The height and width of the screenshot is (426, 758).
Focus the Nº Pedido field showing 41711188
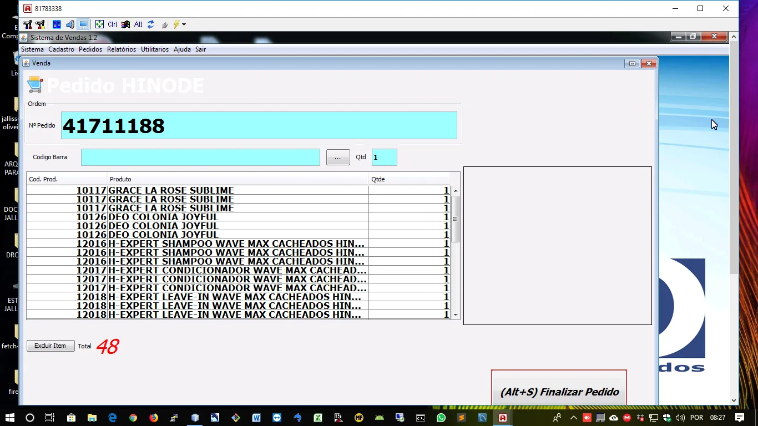pos(259,125)
